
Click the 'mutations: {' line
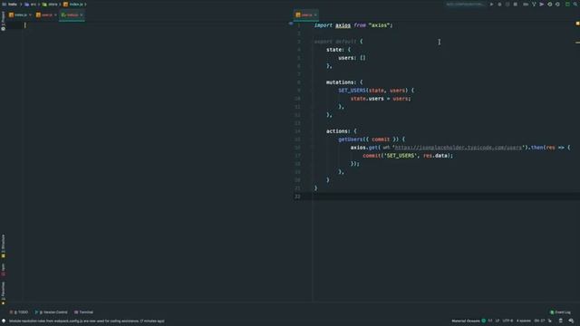click(x=344, y=82)
